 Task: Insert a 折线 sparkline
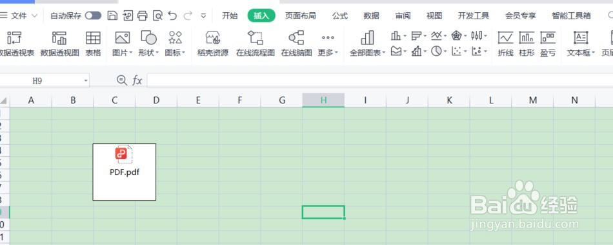click(x=505, y=44)
